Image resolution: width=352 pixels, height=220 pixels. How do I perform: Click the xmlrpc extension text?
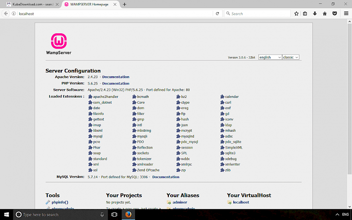(186, 165)
